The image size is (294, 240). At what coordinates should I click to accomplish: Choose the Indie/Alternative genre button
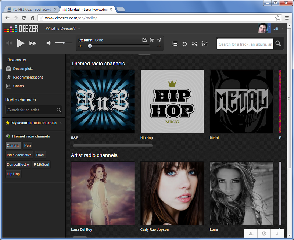pyautogui.click(x=19, y=155)
